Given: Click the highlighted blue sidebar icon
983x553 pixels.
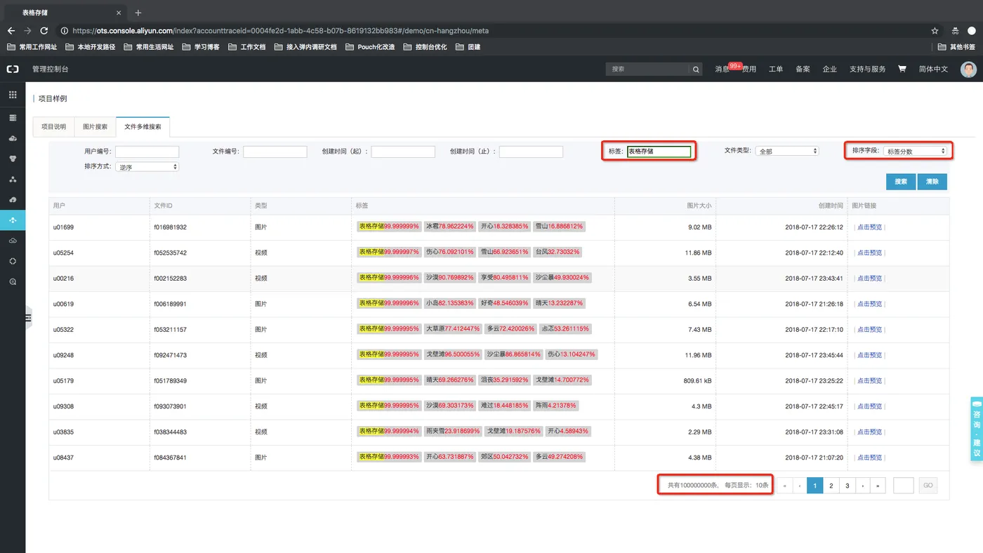Looking at the screenshot, I should coord(13,220).
